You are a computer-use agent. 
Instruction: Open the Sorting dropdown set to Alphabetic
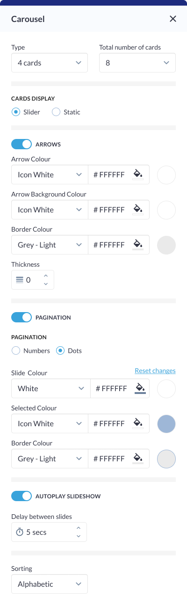(50, 584)
